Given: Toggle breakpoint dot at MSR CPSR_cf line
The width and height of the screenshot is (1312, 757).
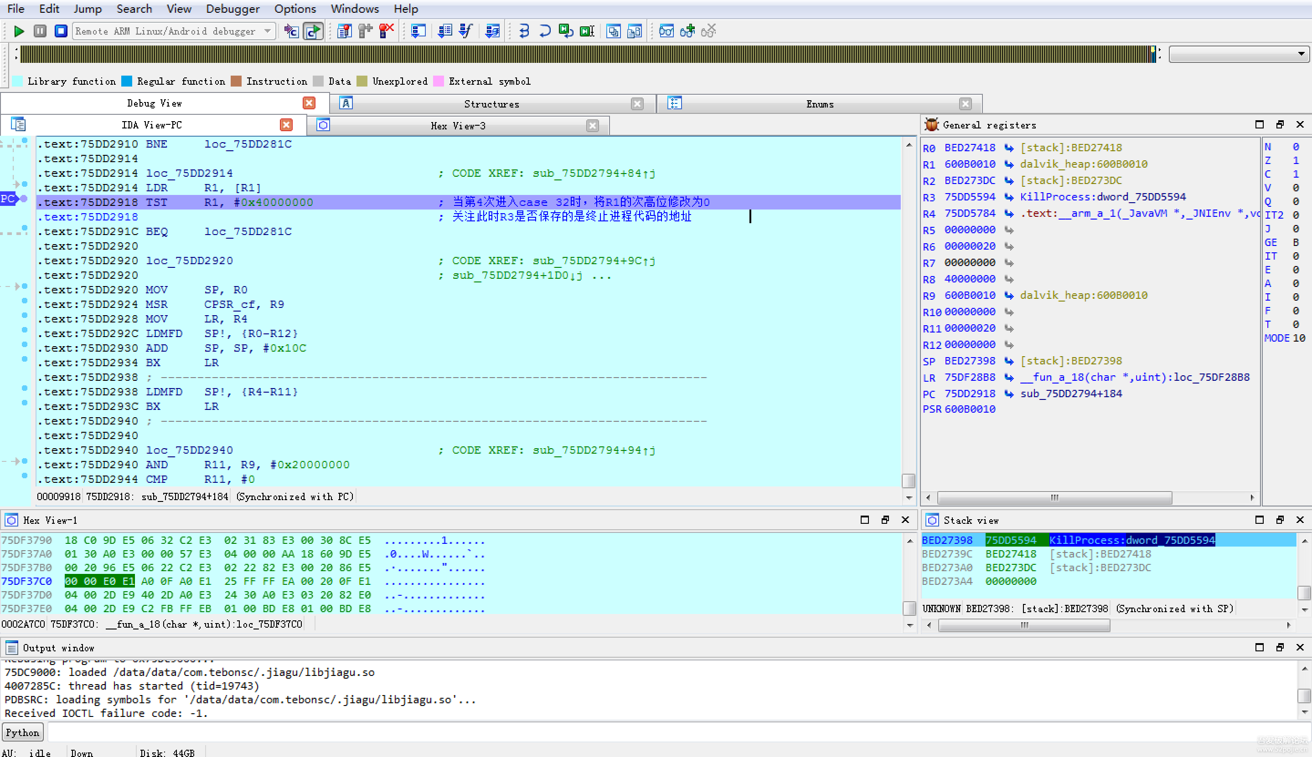Looking at the screenshot, I should coord(24,301).
